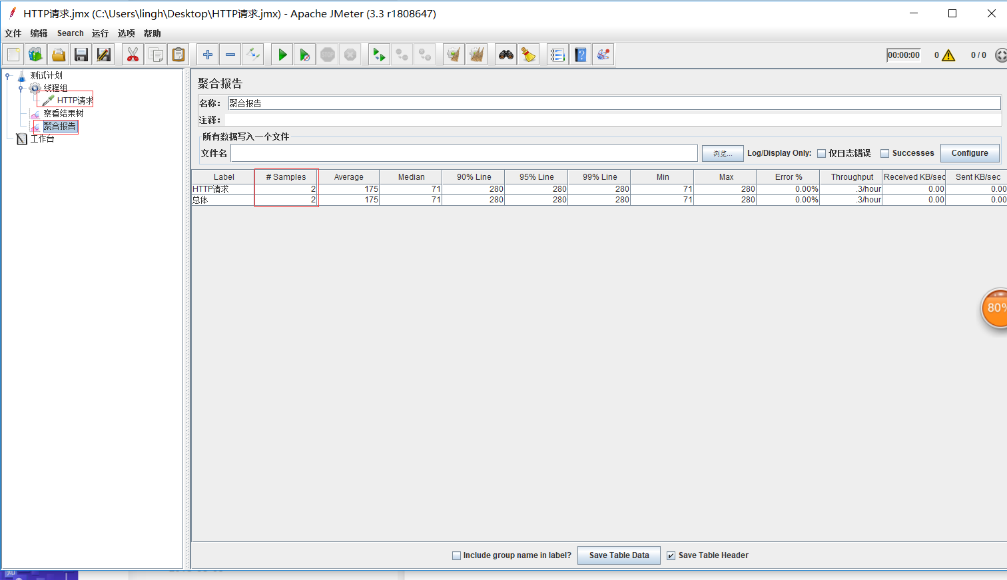Copy the selected element
Image resolution: width=1007 pixels, height=580 pixels.
coord(156,55)
